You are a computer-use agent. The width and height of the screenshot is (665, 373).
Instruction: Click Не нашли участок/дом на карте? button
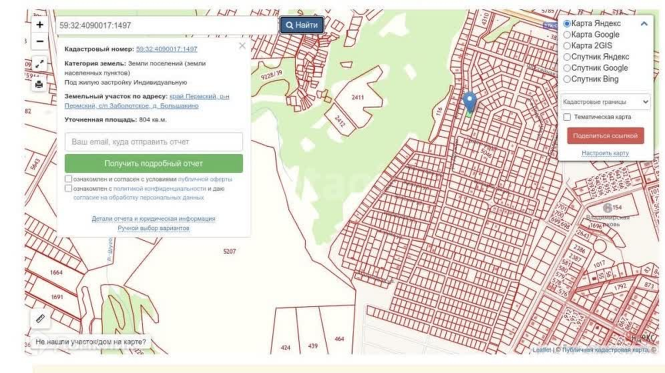click(x=91, y=342)
